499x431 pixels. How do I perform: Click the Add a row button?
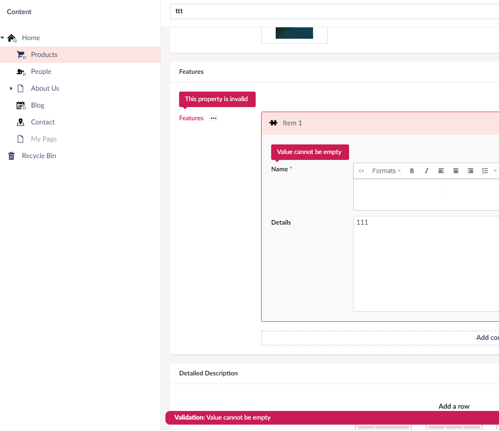tap(454, 406)
